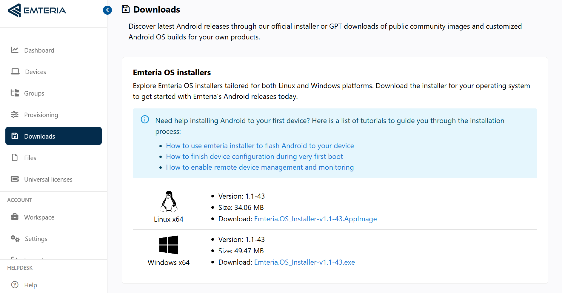Open the Workspace account page
Screen dimensions: 562x293
(x=53, y=217)
